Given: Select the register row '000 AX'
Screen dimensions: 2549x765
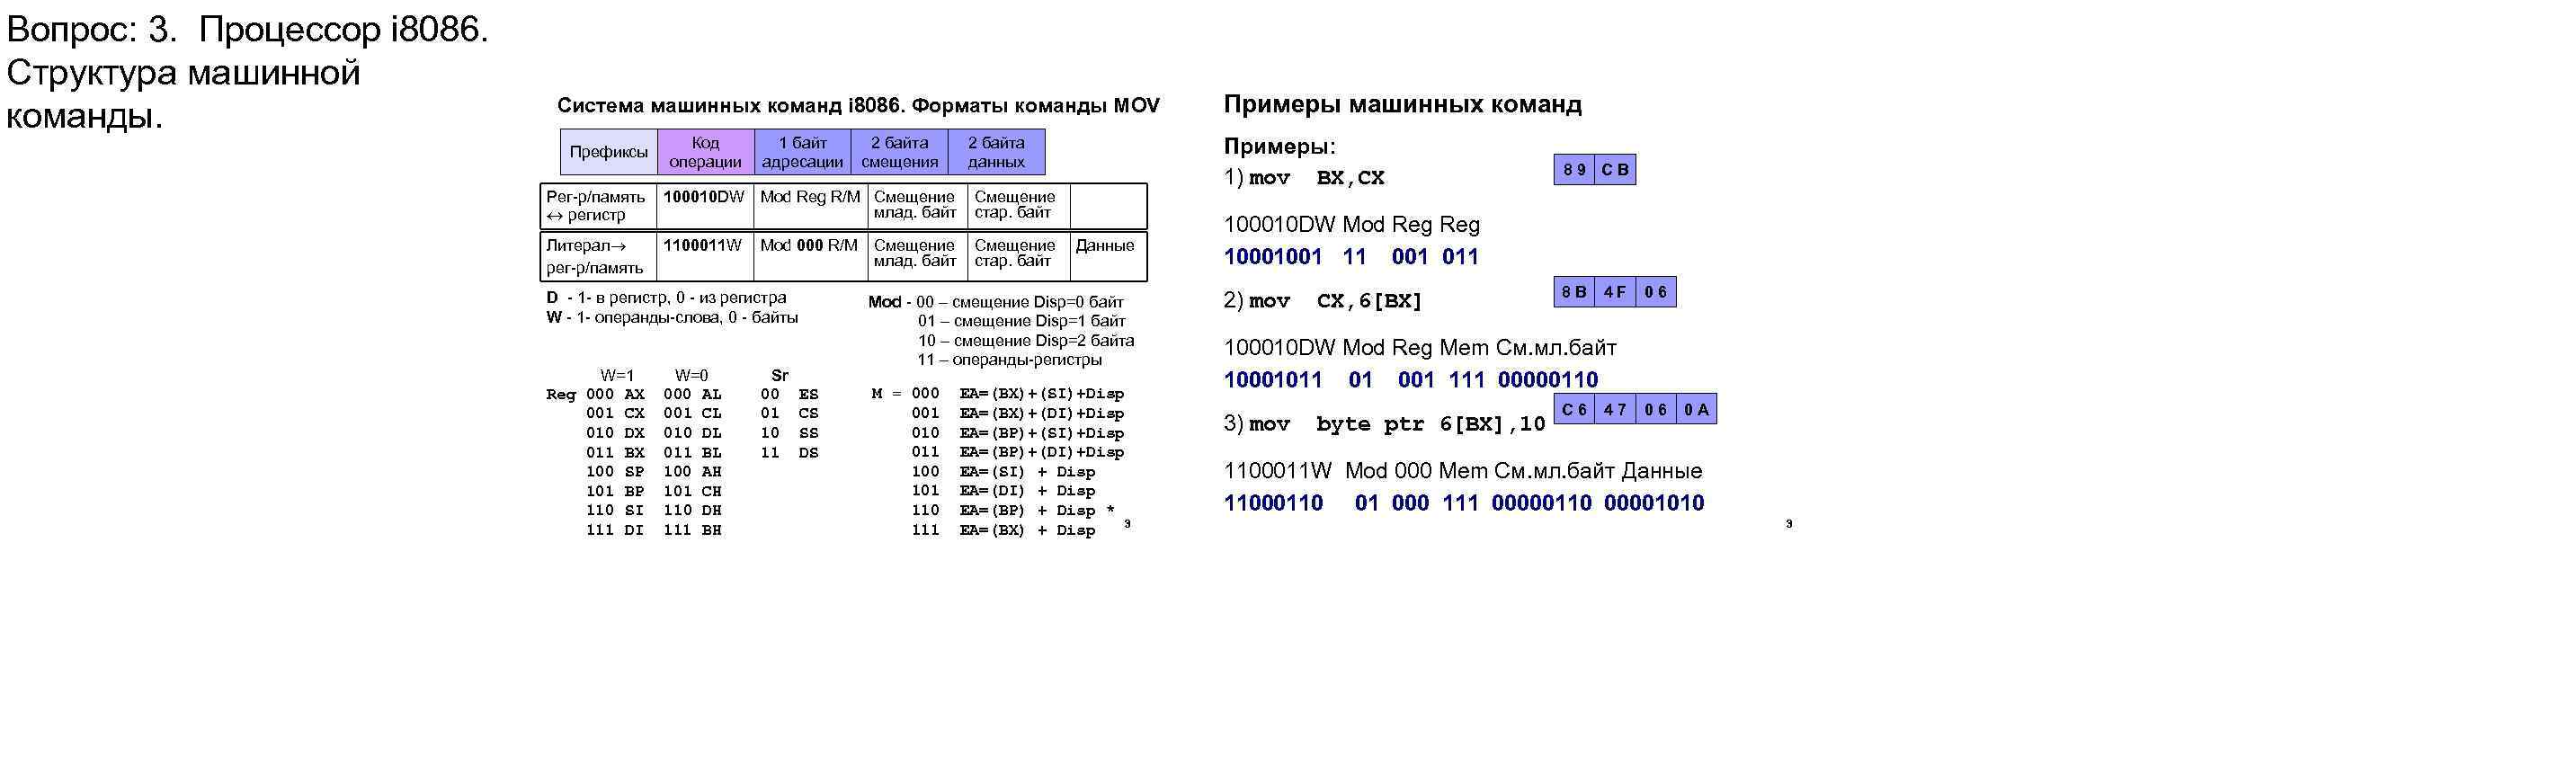Looking at the screenshot, I should coord(614,394).
